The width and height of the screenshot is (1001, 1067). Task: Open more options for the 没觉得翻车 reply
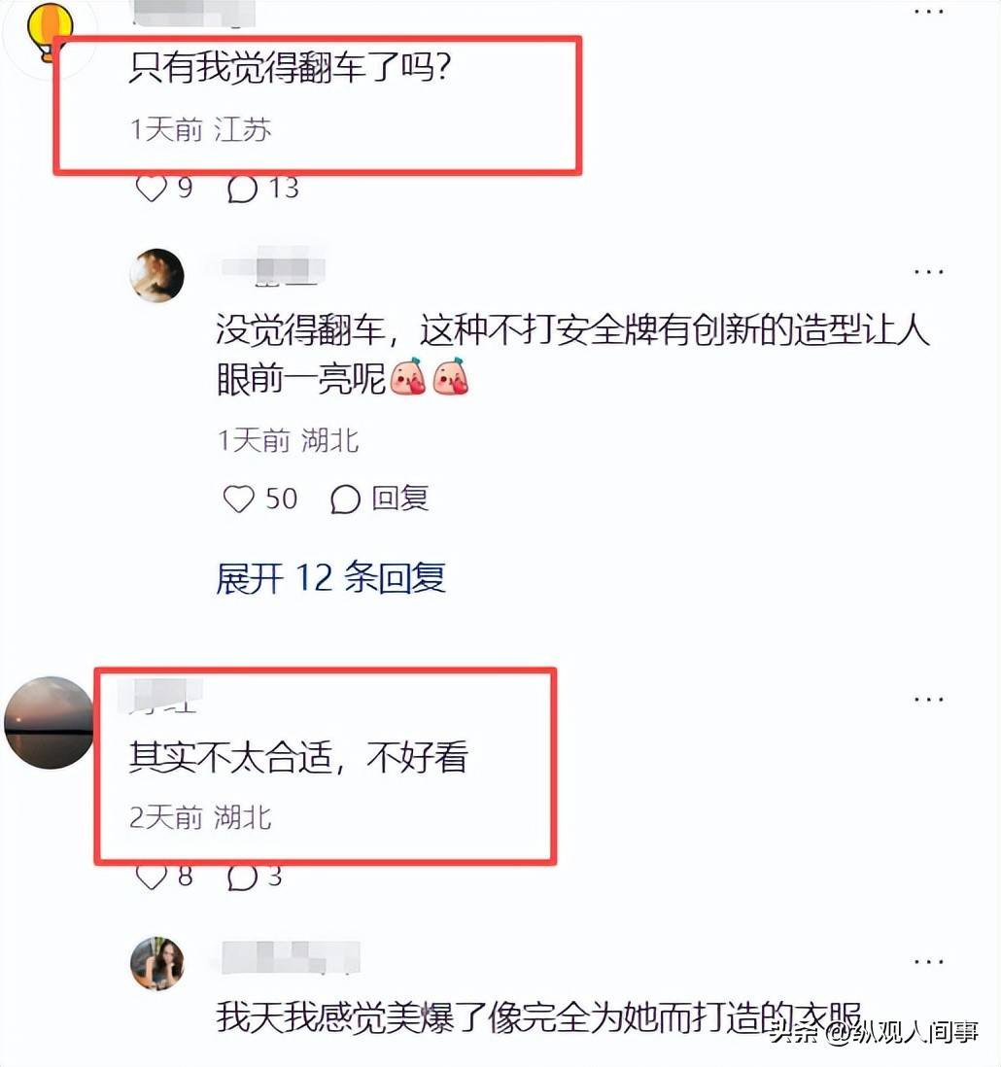929,271
